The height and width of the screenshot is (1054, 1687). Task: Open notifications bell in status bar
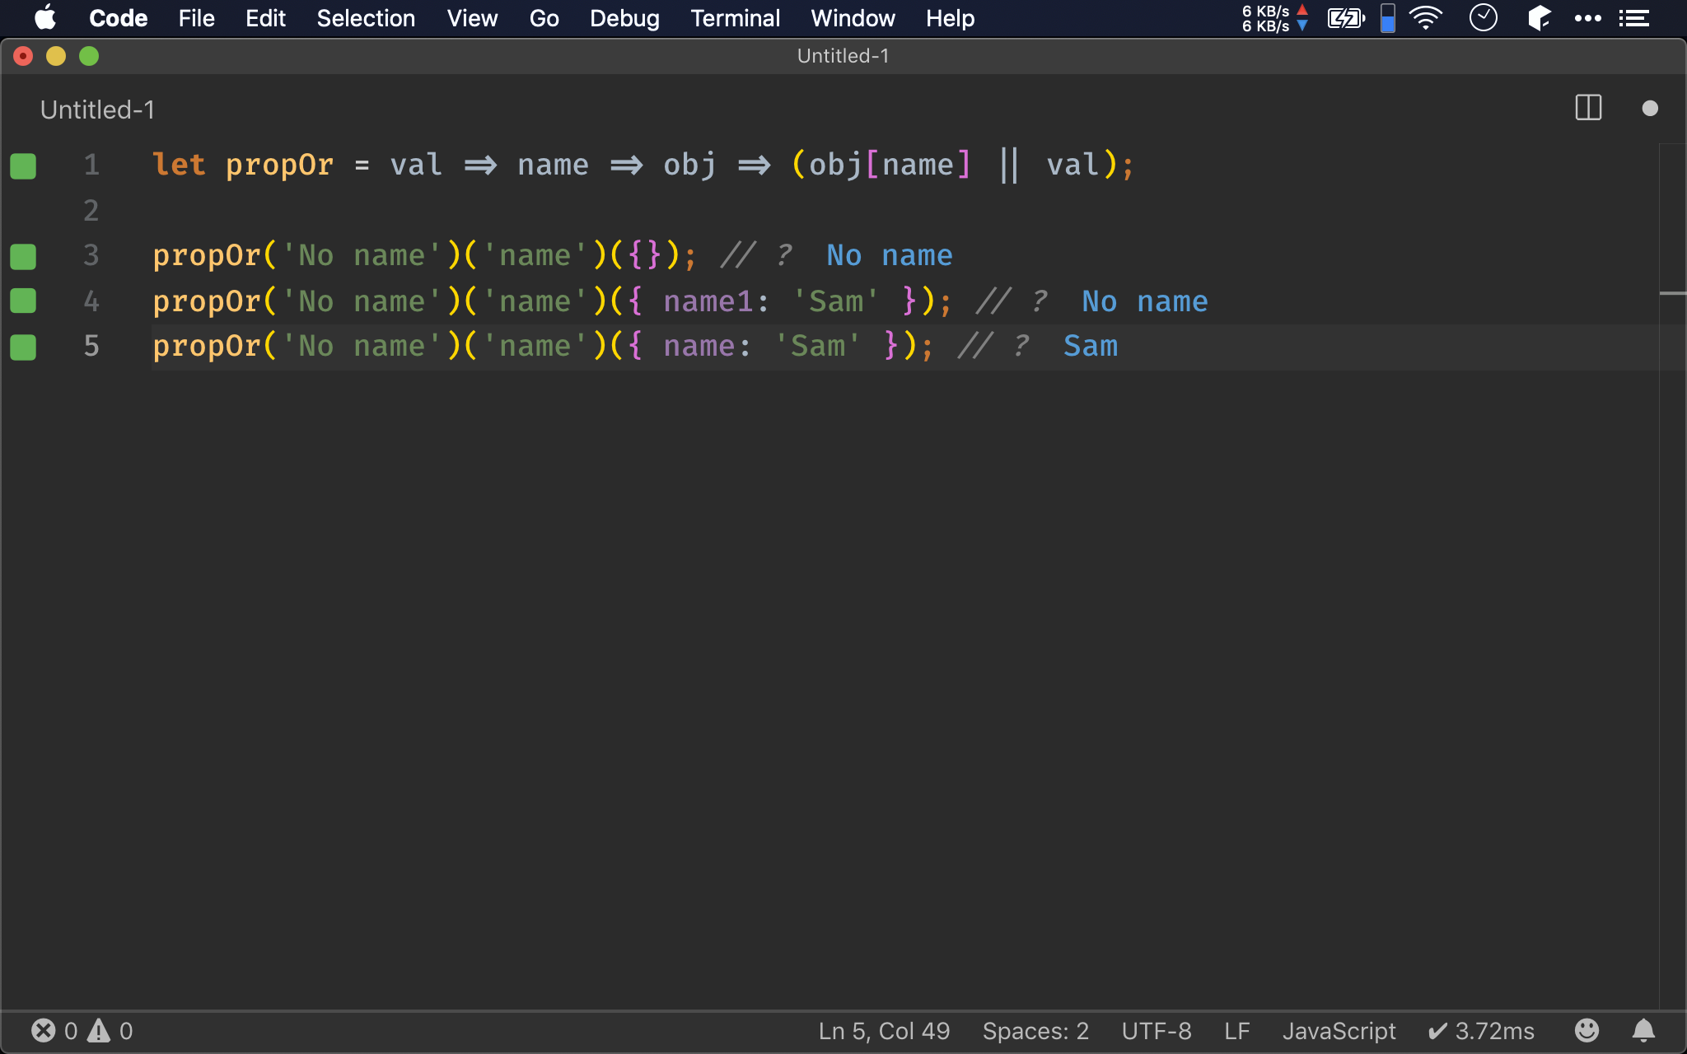click(x=1643, y=1030)
